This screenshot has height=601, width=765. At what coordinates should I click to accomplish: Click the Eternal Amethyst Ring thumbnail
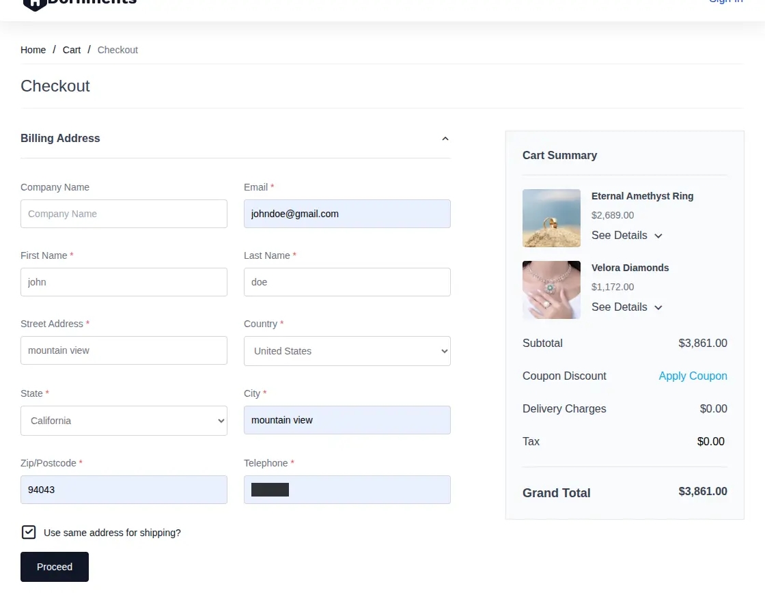click(551, 218)
